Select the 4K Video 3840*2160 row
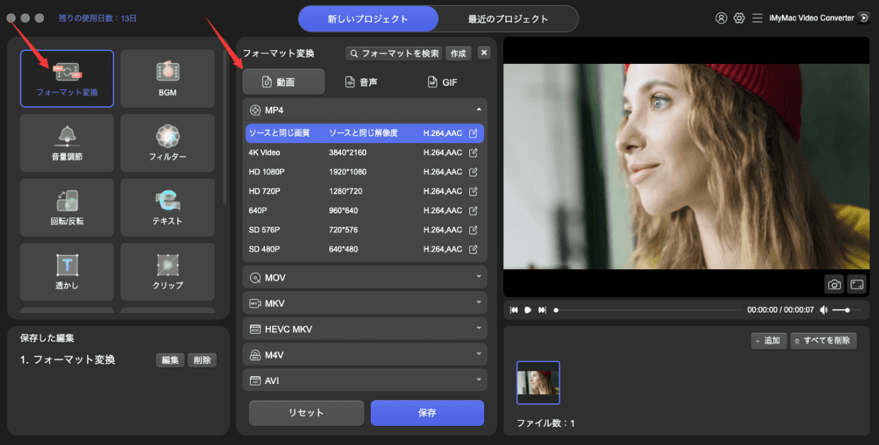879x445 pixels. click(x=365, y=152)
